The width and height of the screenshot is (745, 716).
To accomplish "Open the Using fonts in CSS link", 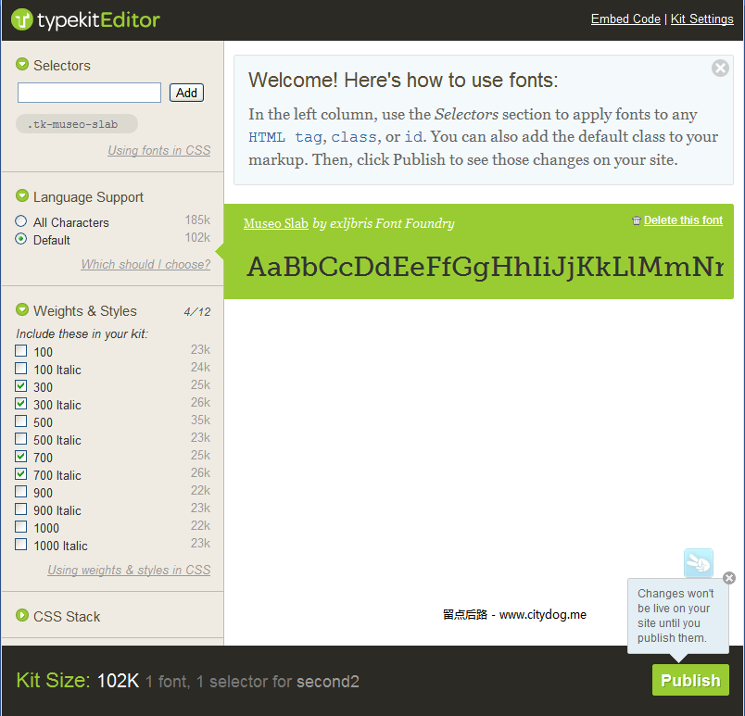I will (159, 150).
